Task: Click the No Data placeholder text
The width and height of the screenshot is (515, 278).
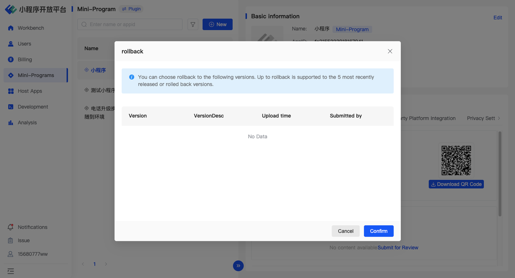Action: [x=257, y=137]
